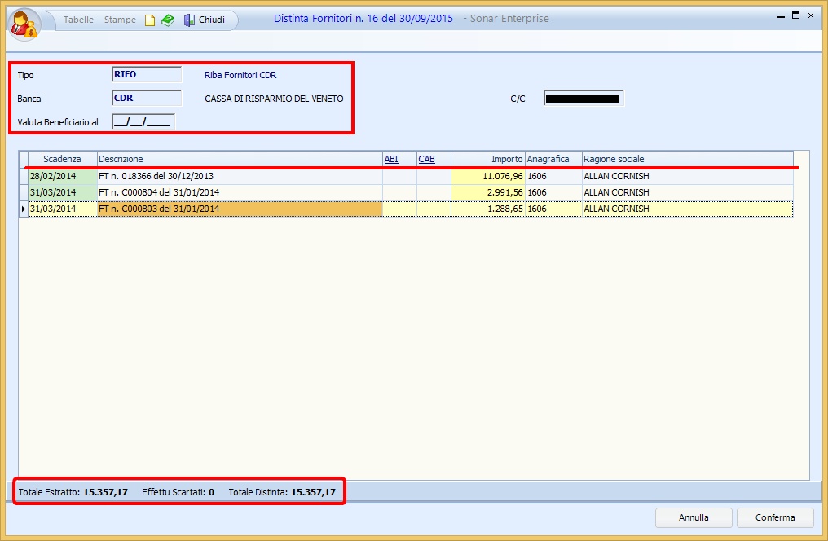Click the ABI column header link
Image resolution: width=828 pixels, height=541 pixels.
(391, 159)
